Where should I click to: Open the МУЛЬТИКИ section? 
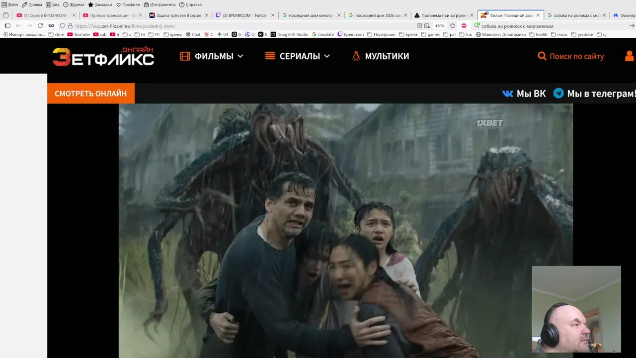coord(380,56)
